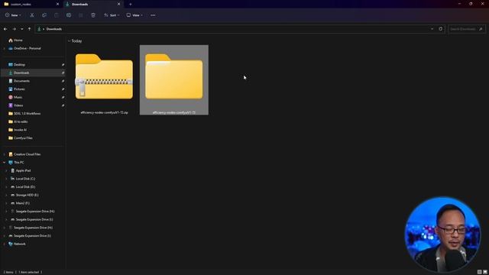Go back with the Back arrow
Viewport: 489px width, 275px height.
pos(5,29)
